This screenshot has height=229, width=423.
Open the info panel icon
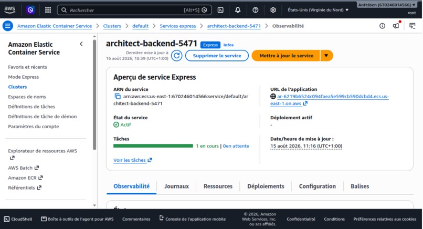(x=382, y=26)
